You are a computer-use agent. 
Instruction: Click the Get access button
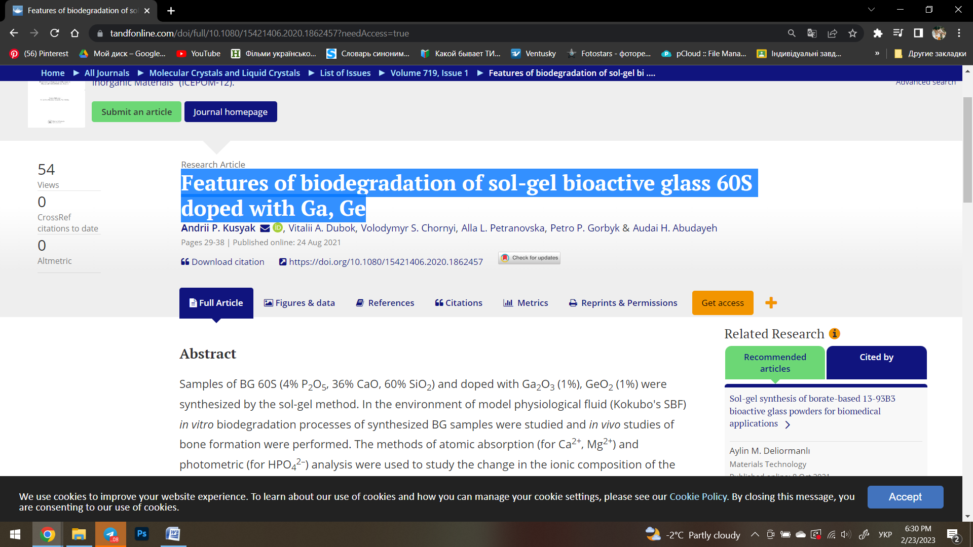coord(723,303)
